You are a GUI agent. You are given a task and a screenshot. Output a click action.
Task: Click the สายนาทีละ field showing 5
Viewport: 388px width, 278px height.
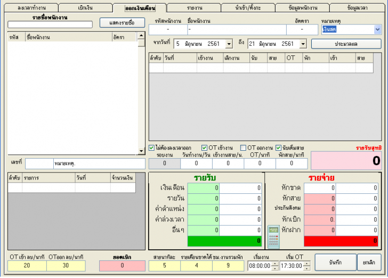pyautogui.click(x=165, y=266)
